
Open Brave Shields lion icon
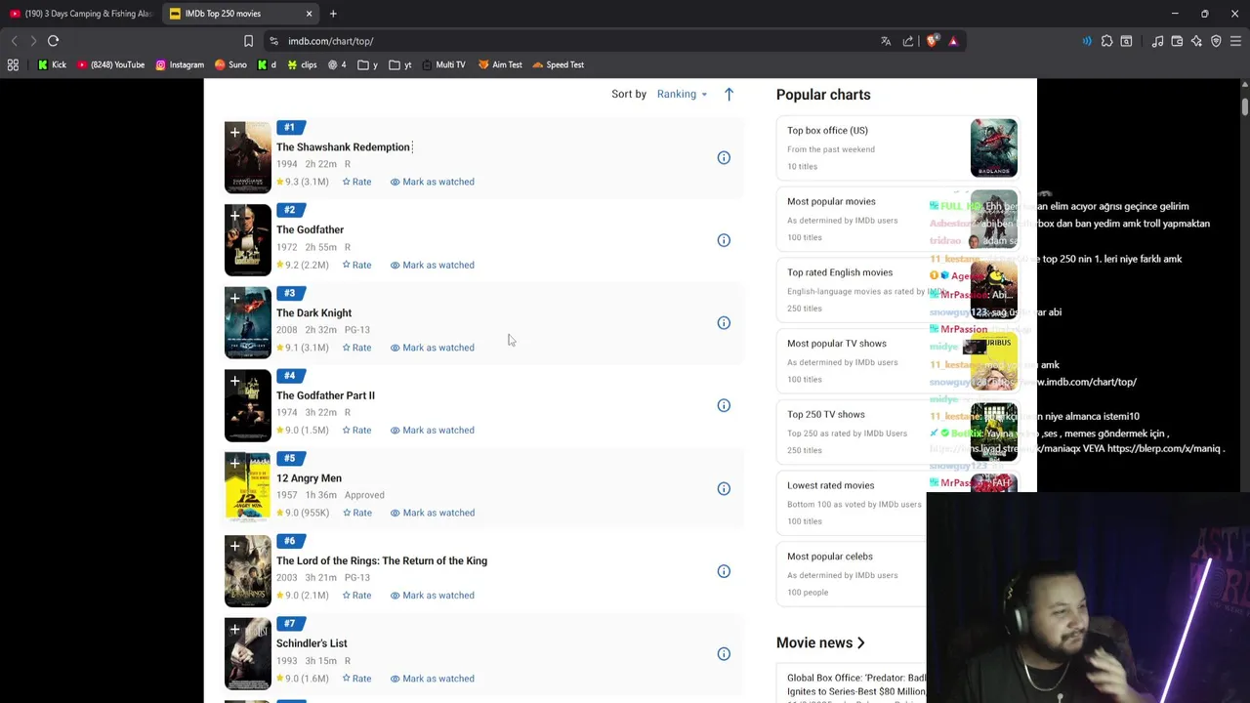point(932,41)
